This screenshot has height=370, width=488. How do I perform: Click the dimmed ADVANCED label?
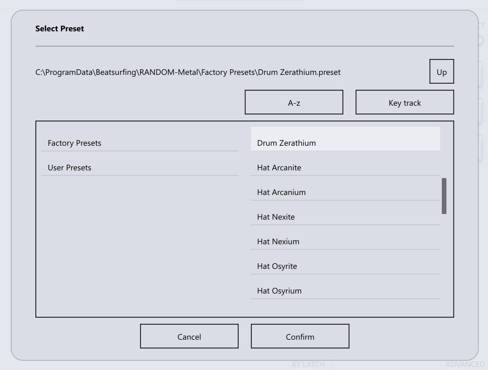pyautogui.click(x=464, y=364)
